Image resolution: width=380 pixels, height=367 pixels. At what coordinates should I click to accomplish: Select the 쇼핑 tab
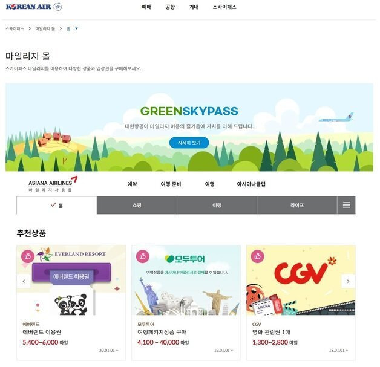137,205
